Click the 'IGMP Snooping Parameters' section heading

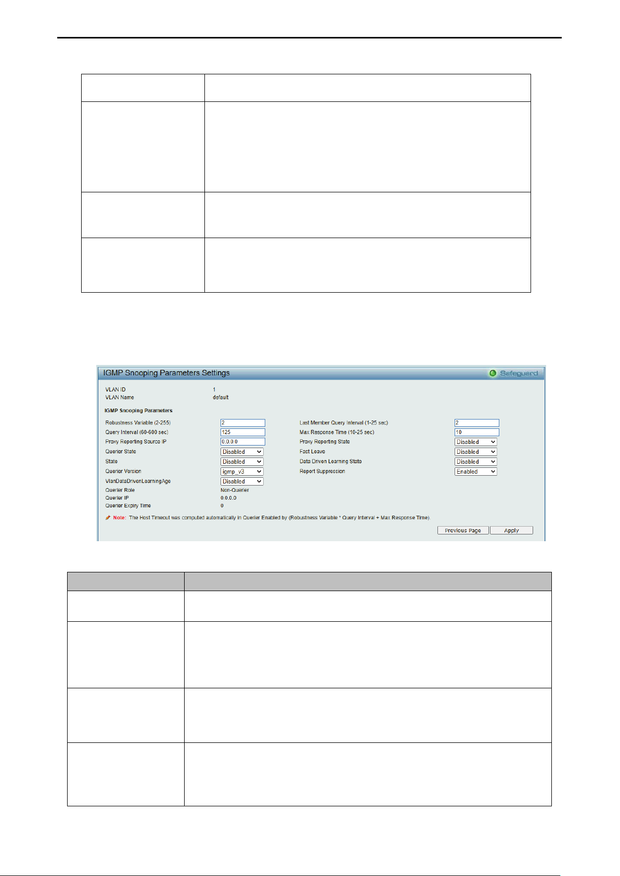138,411
